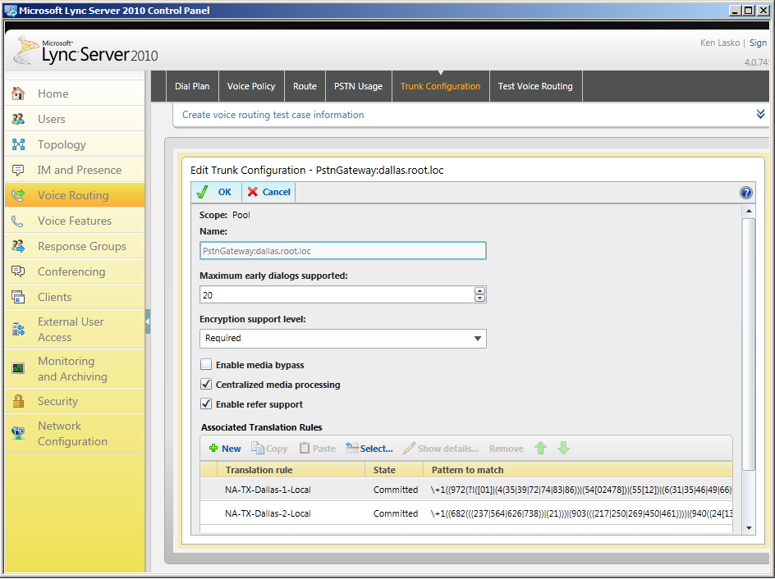
Task: Open Encryption support level dropdown
Action: [343, 339]
